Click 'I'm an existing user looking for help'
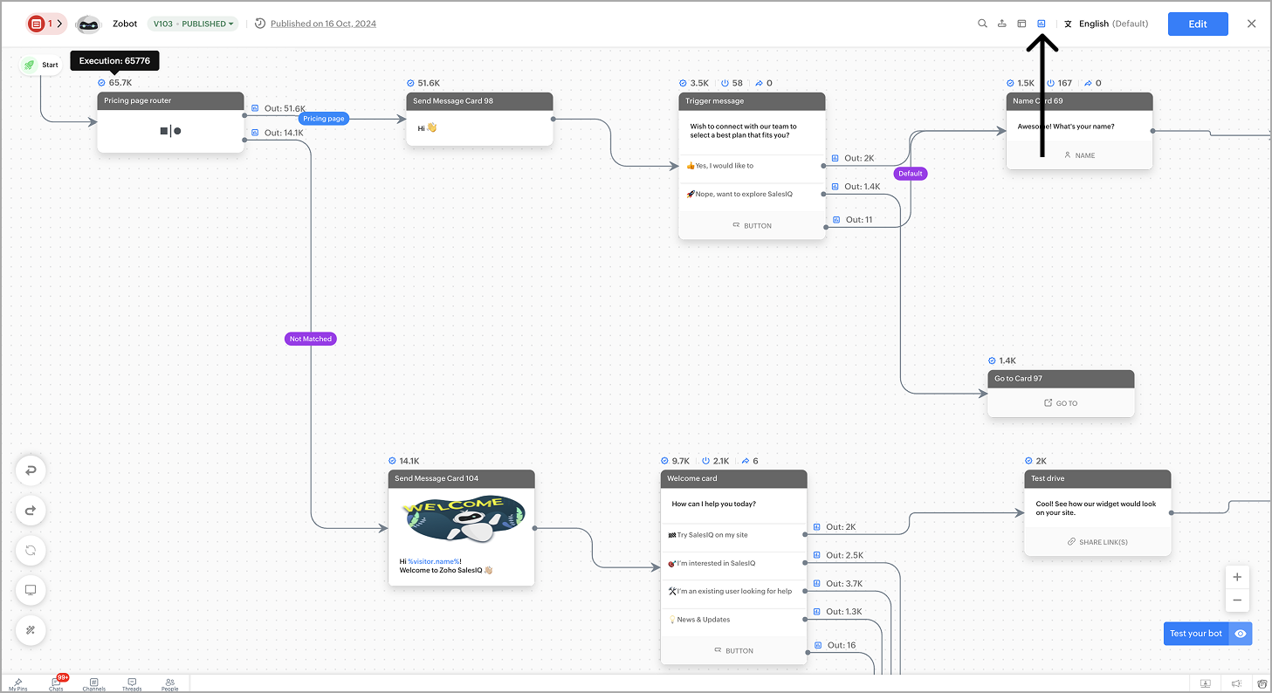 pos(733,591)
